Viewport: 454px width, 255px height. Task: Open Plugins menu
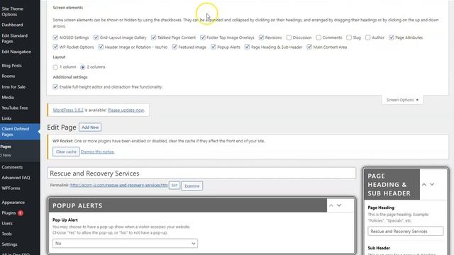click(9, 213)
